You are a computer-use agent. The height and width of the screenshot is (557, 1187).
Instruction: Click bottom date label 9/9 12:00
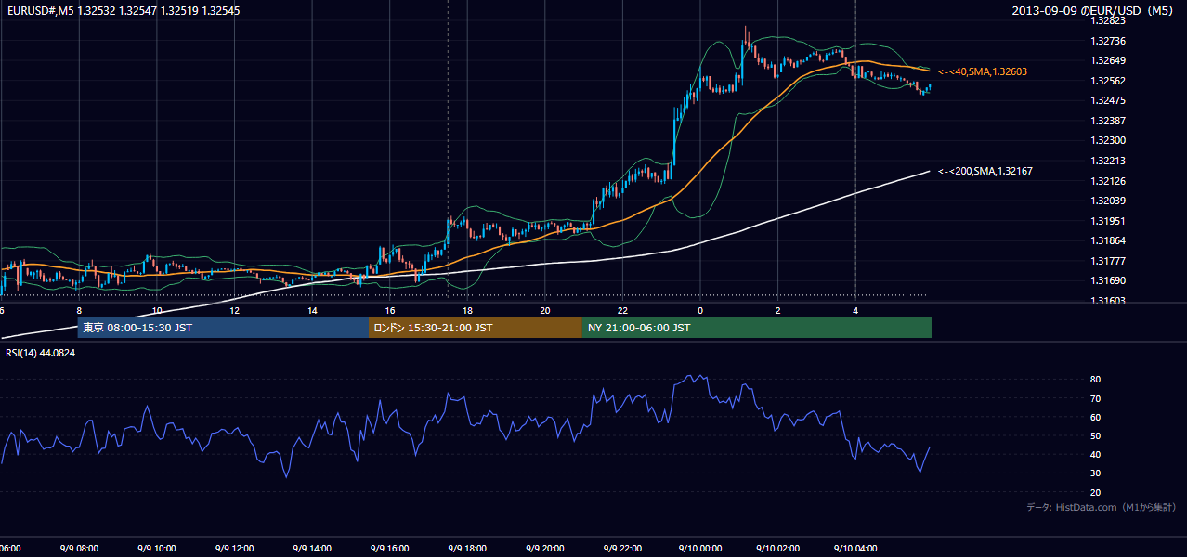(234, 549)
